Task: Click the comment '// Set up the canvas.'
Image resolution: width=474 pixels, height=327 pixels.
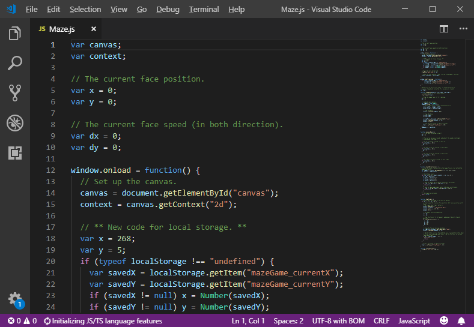Action: [x=128, y=181]
